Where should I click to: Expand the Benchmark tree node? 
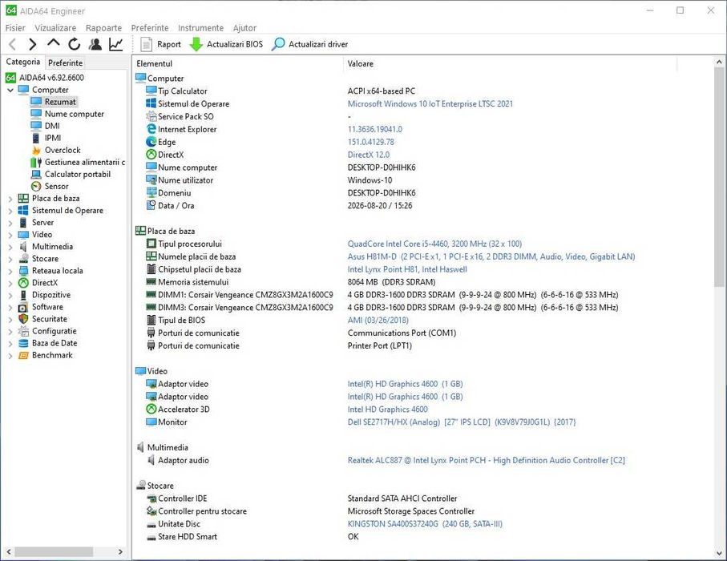pyautogui.click(x=10, y=356)
